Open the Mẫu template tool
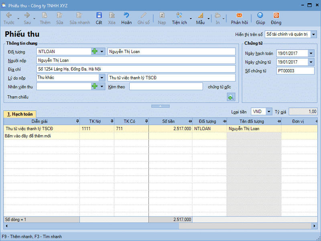The height and width of the screenshot is (241, 321). [x=200, y=18]
